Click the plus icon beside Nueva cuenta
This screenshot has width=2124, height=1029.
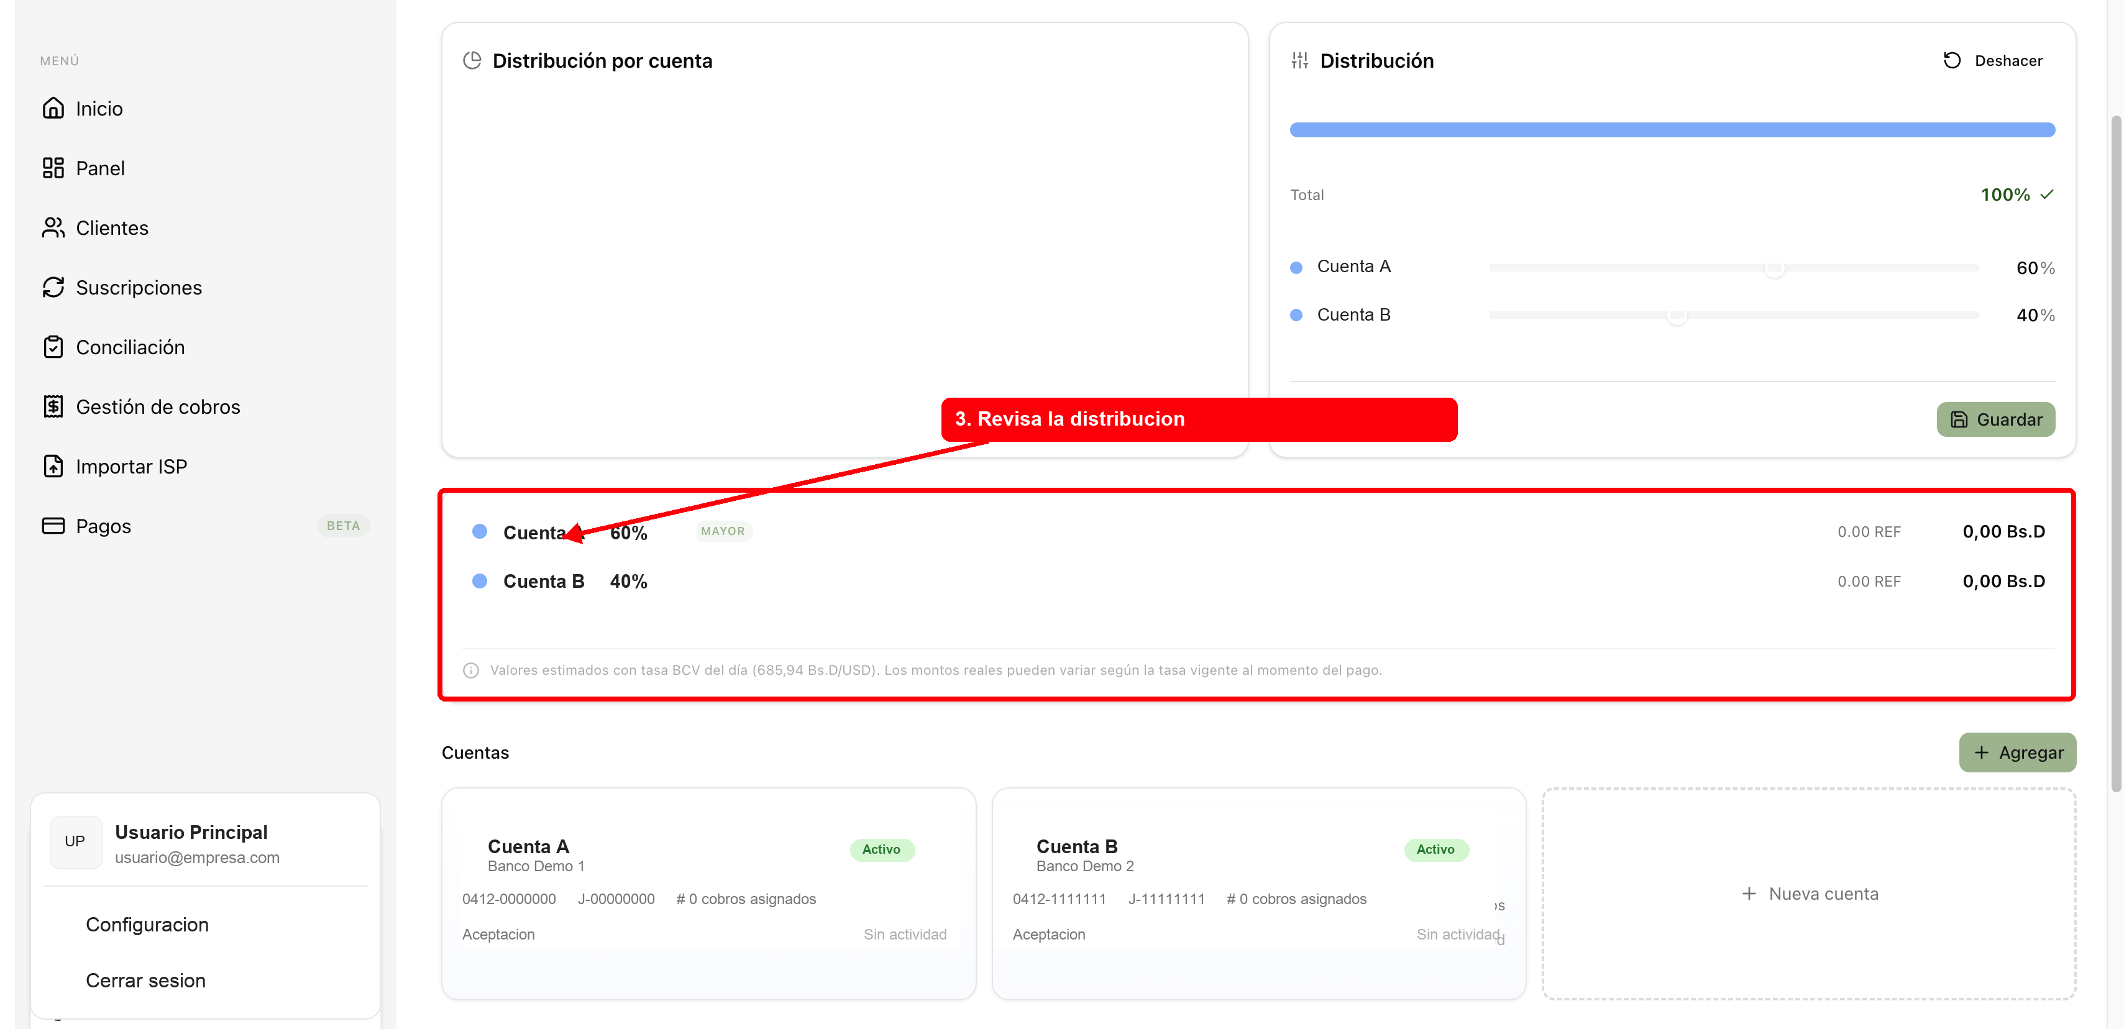1749,894
